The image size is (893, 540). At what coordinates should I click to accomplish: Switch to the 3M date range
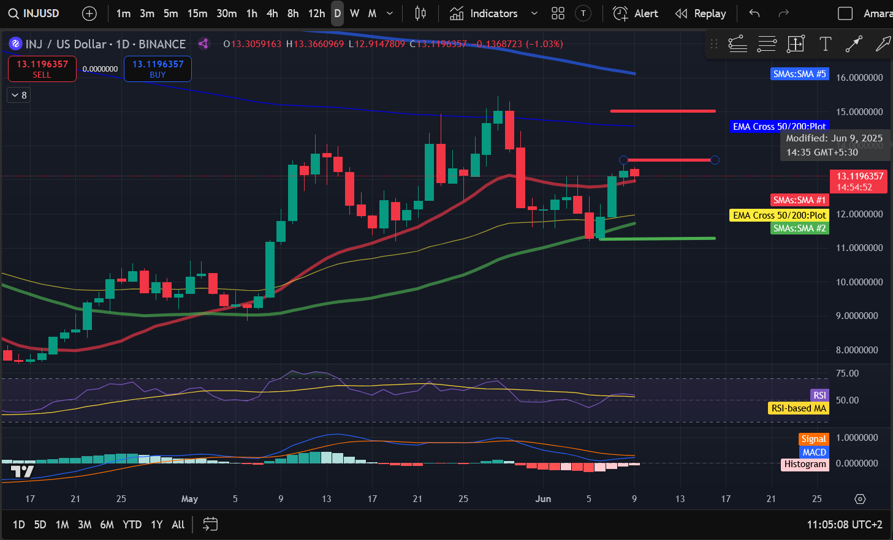pos(85,525)
